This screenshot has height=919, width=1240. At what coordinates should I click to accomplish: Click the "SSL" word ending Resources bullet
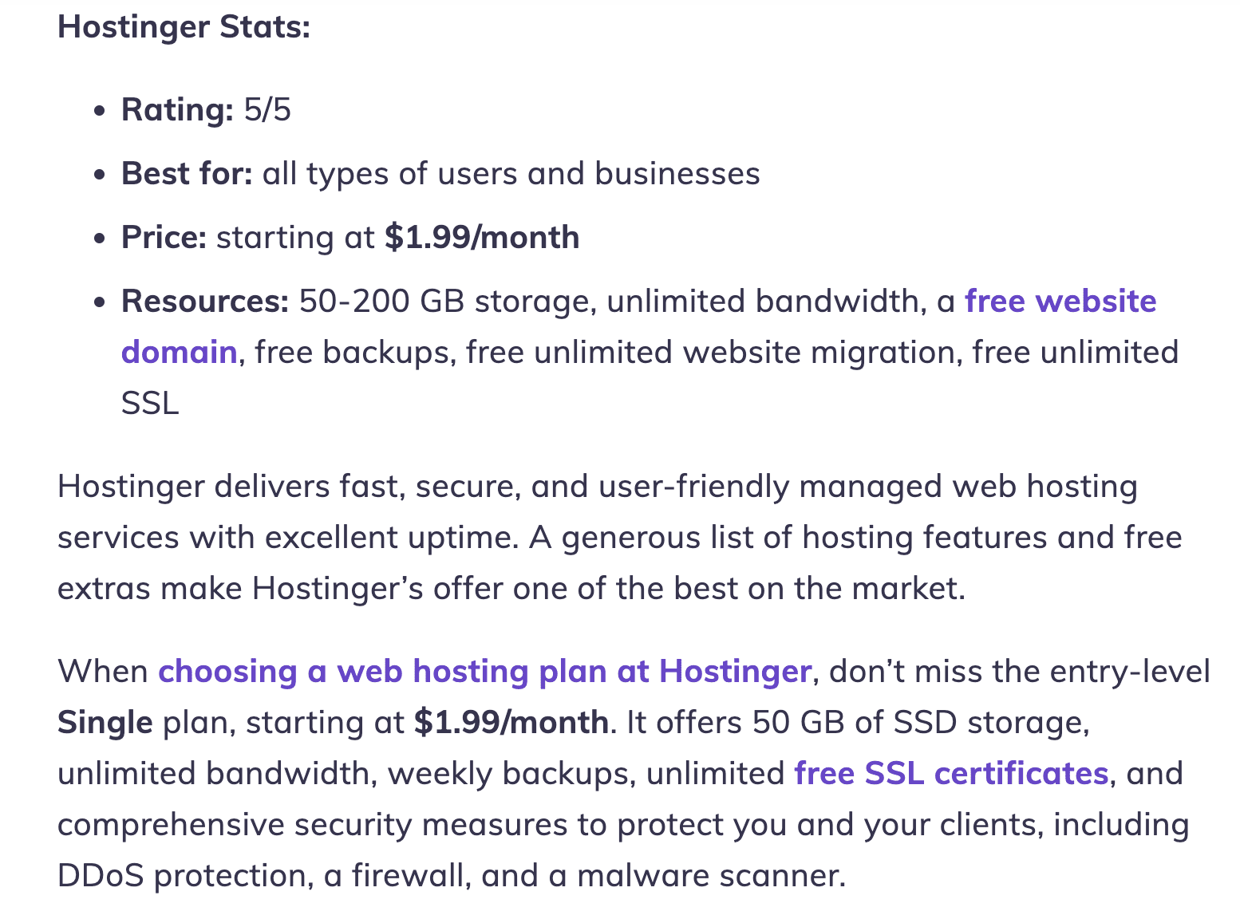click(x=150, y=404)
